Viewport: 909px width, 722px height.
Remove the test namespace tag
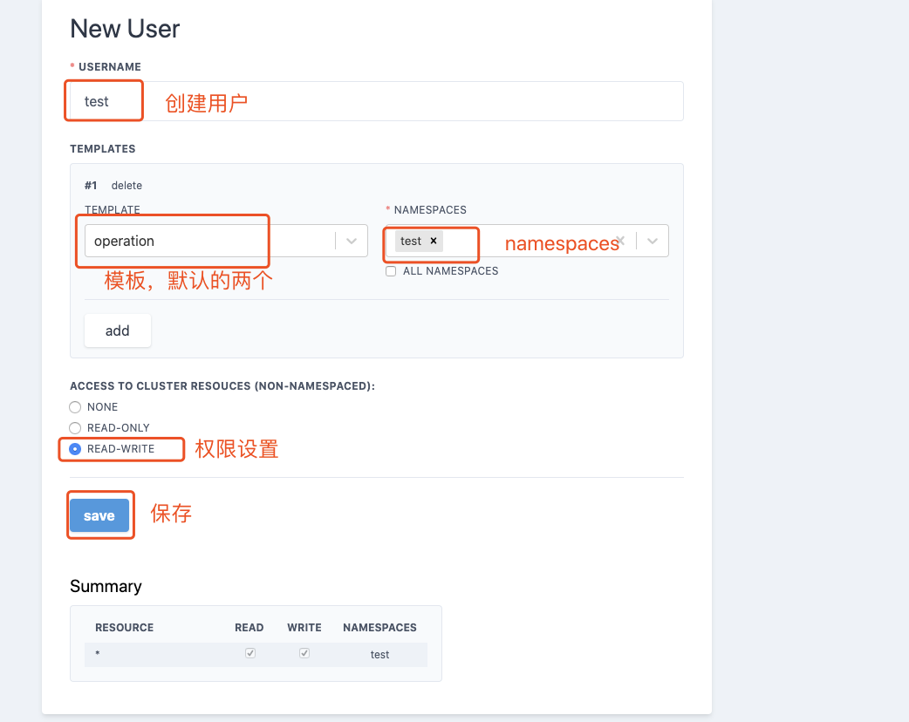coord(433,242)
